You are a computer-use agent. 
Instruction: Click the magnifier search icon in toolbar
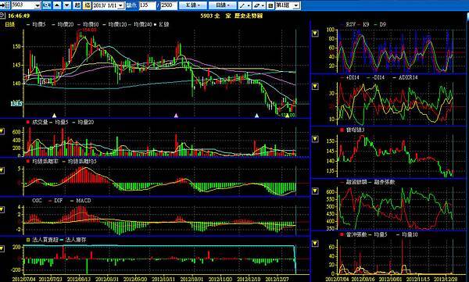[x=46, y=5]
